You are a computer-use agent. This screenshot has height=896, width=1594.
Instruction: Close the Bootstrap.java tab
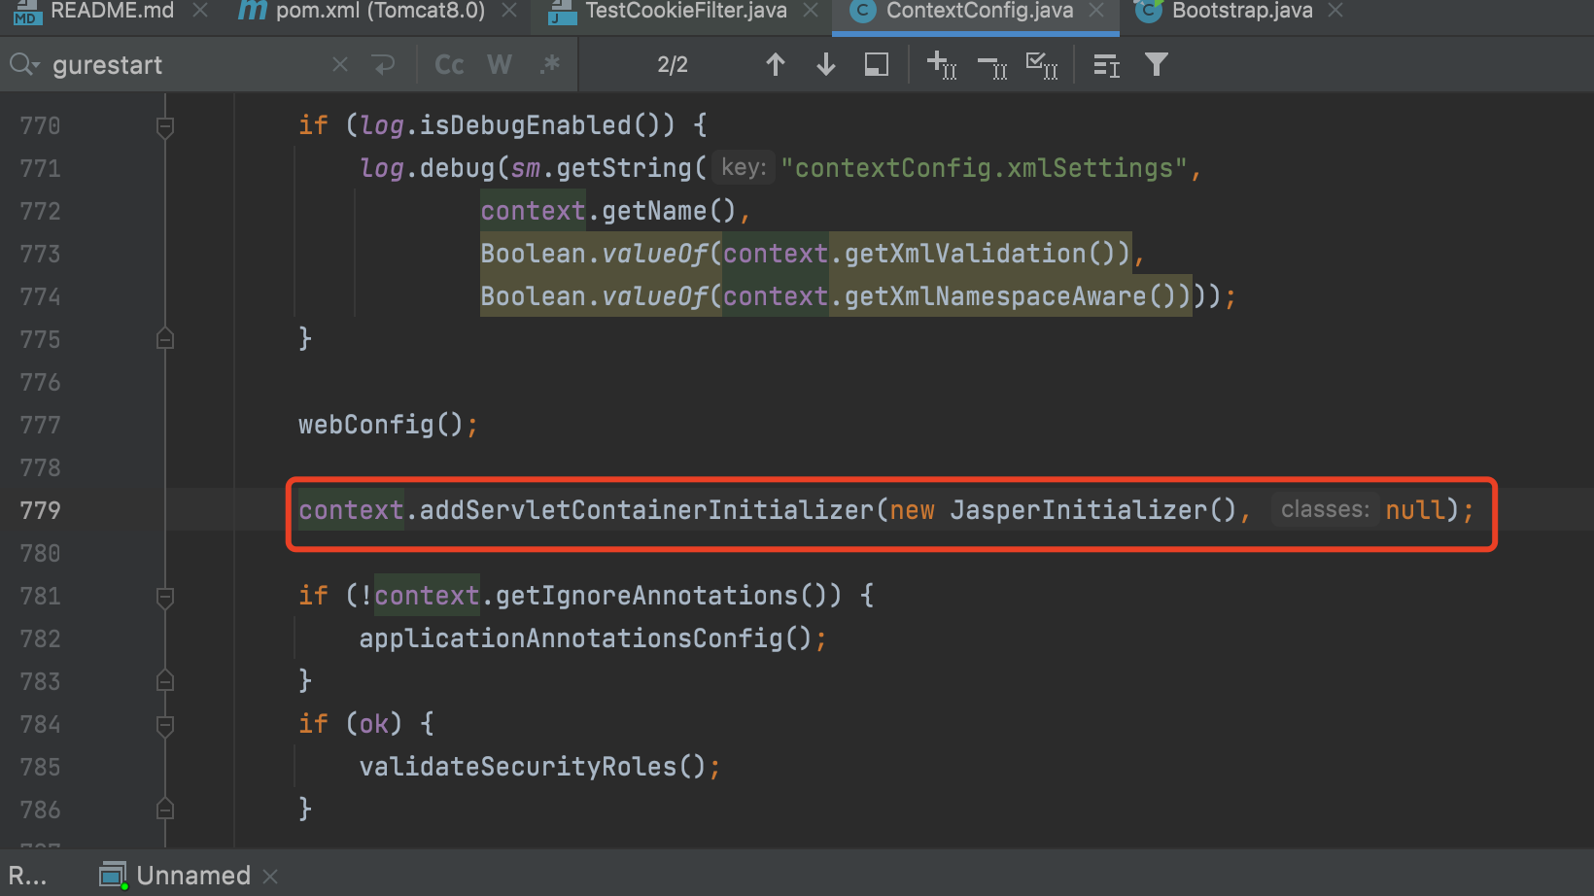(x=1335, y=11)
